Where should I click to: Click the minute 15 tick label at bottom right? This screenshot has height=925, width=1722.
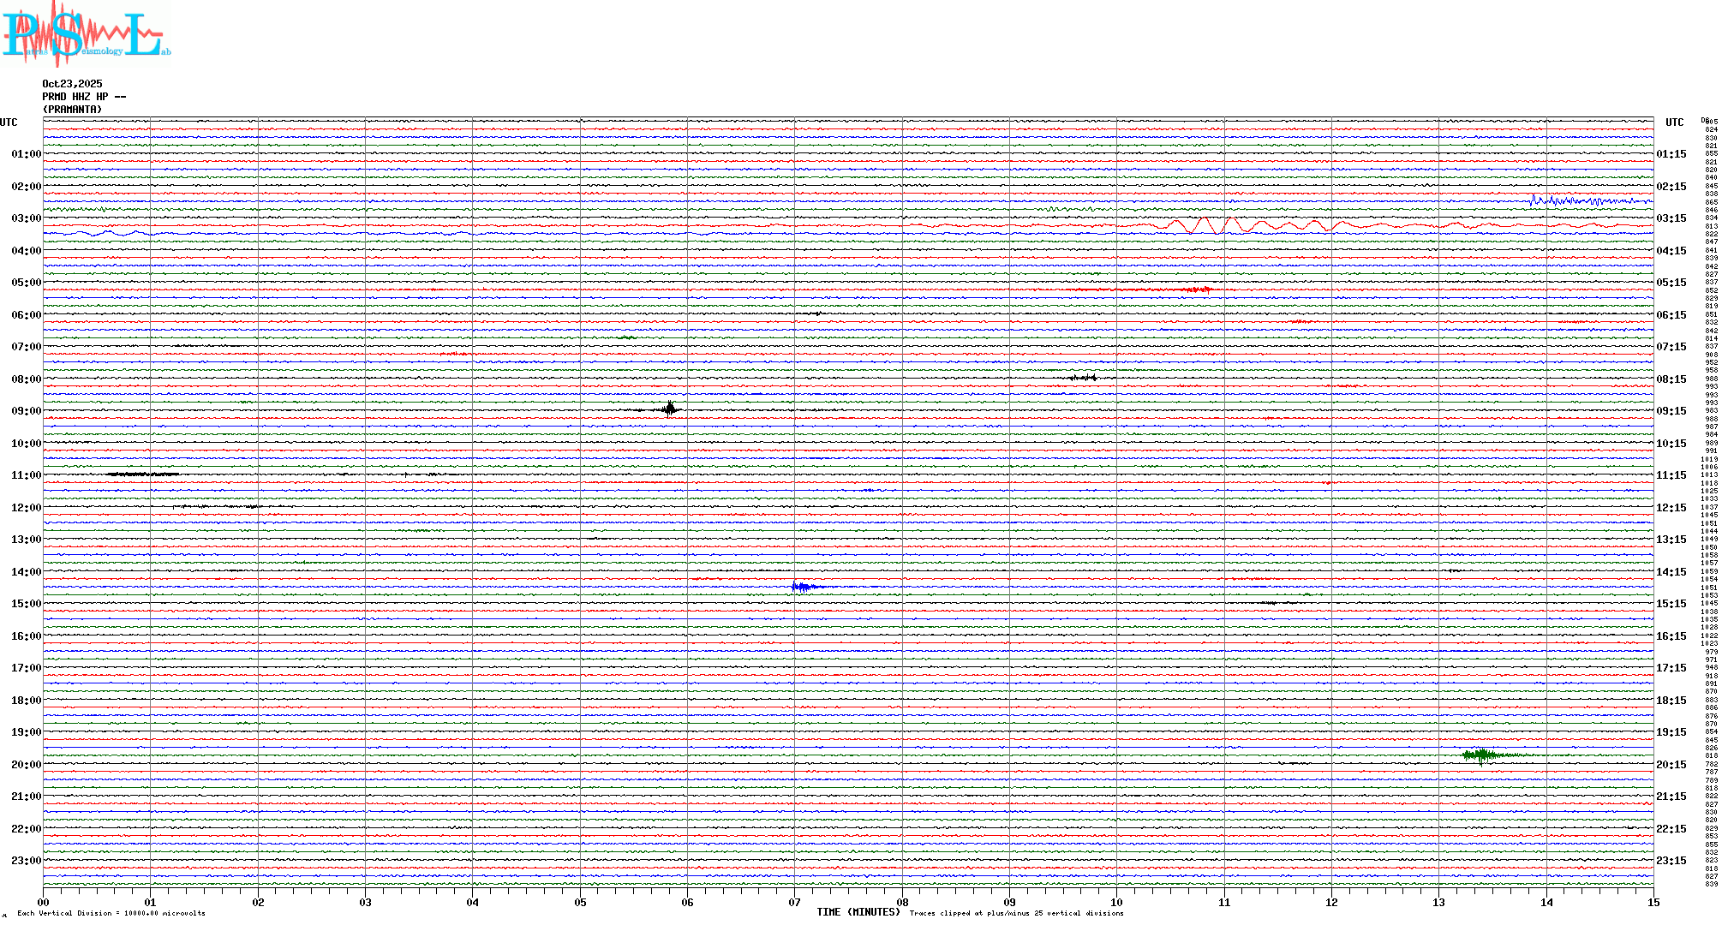click(1653, 902)
